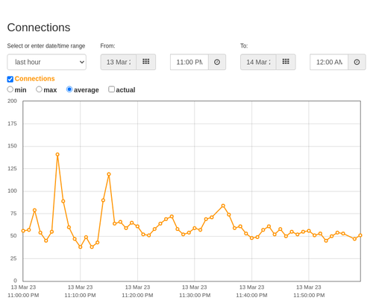
Task: Open the From time clock picker icon
Action: point(217,62)
